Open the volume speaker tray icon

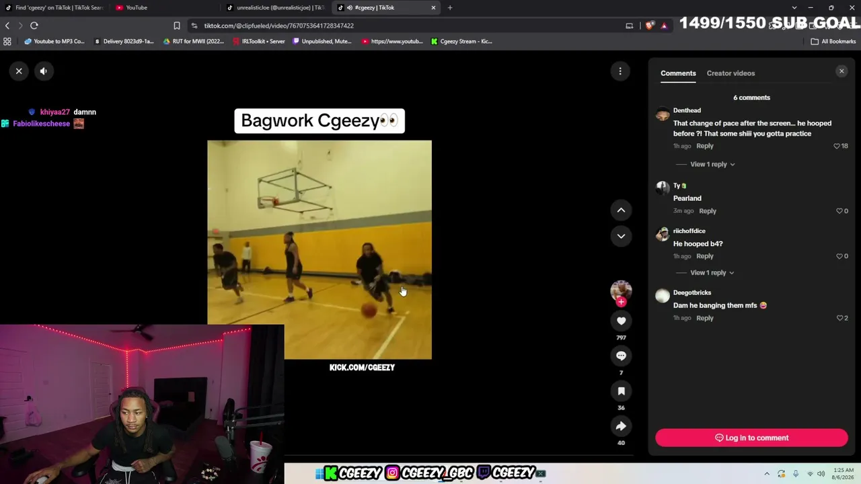821,474
